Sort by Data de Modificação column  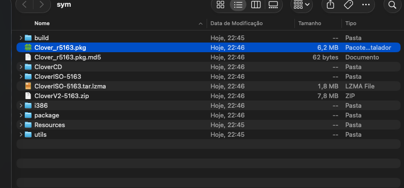pyautogui.click(x=237, y=23)
